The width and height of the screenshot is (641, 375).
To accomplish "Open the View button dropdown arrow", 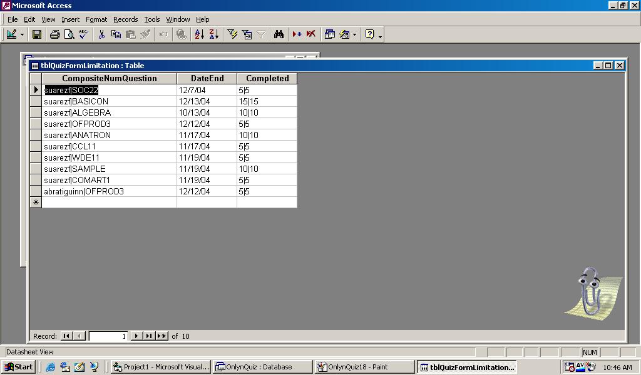I will (22, 34).
